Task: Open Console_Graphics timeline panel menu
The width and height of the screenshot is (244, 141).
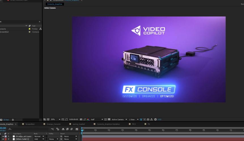Action: pyautogui.click(x=16, y=124)
